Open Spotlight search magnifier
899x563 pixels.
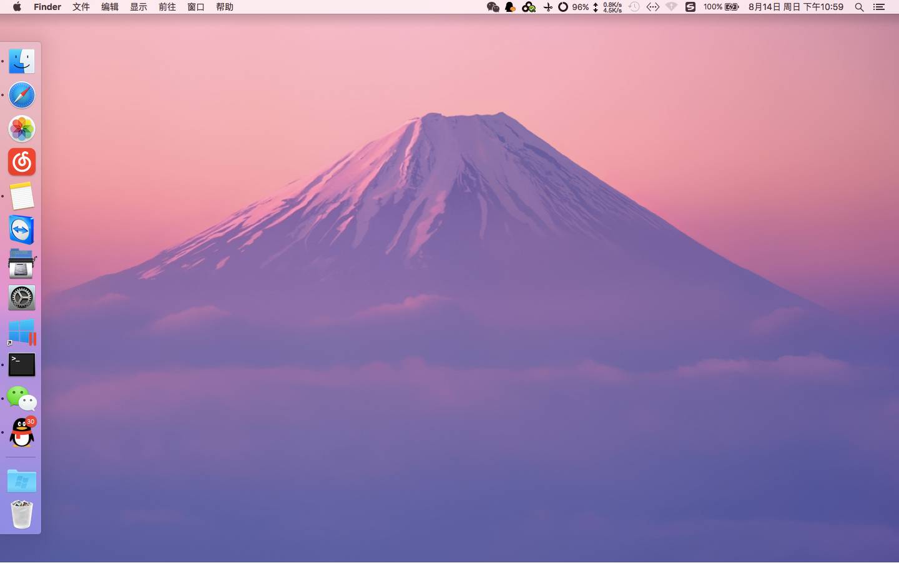(859, 7)
